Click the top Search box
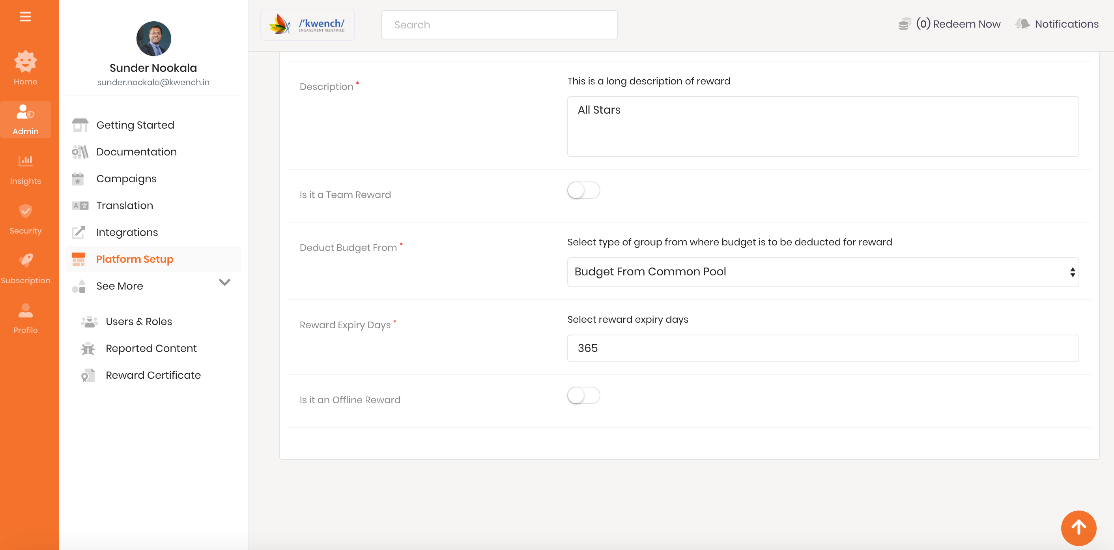1114x550 pixels. (x=499, y=24)
